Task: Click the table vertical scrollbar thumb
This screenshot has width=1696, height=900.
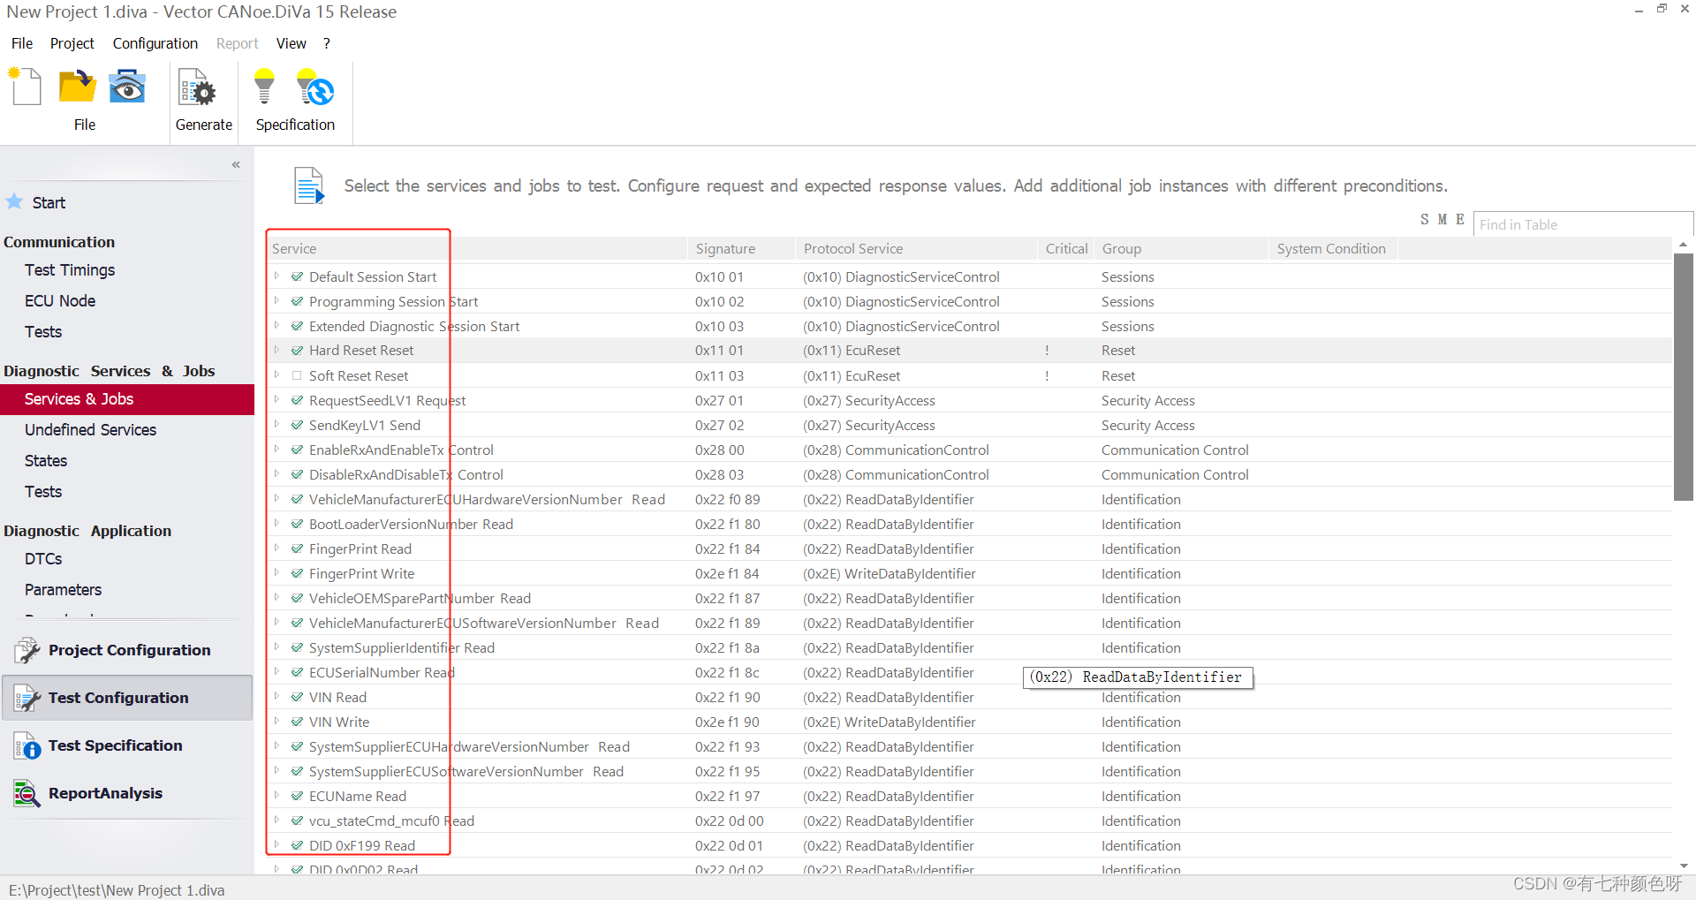Action: click(x=1684, y=377)
